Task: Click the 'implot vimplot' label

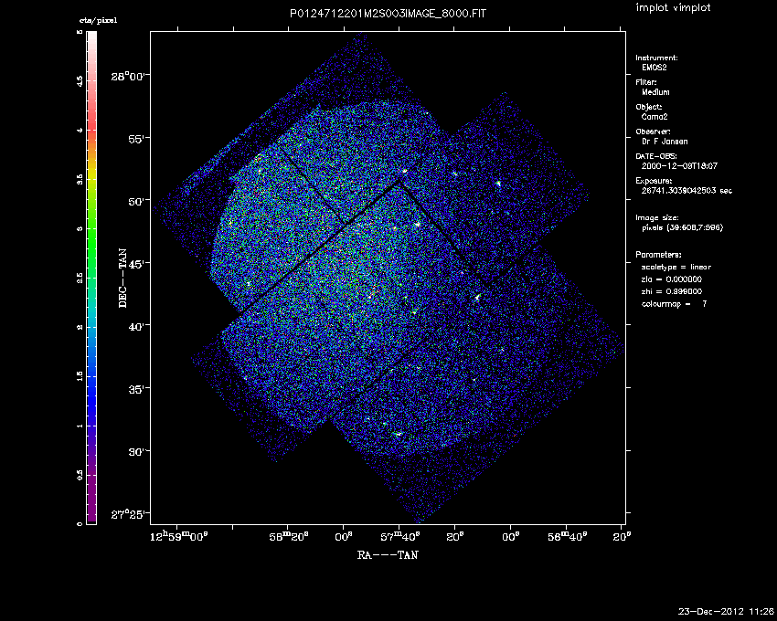Action: [x=673, y=8]
